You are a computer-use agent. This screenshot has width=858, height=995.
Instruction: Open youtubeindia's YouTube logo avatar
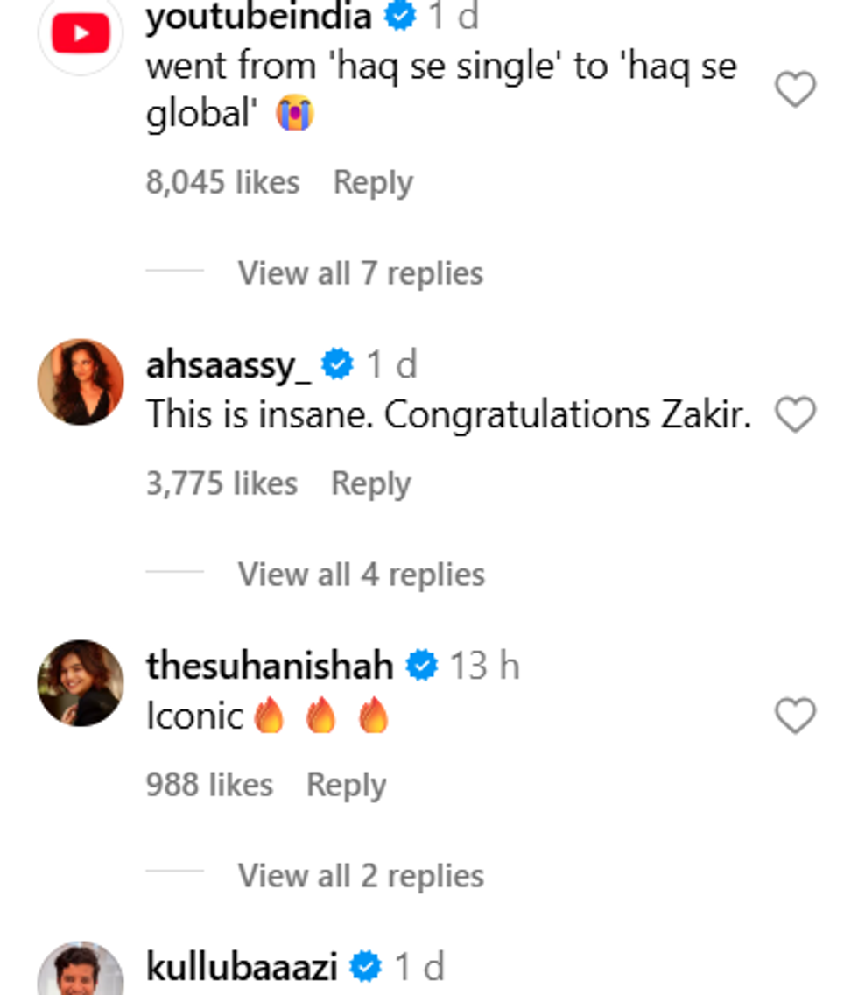(81, 35)
